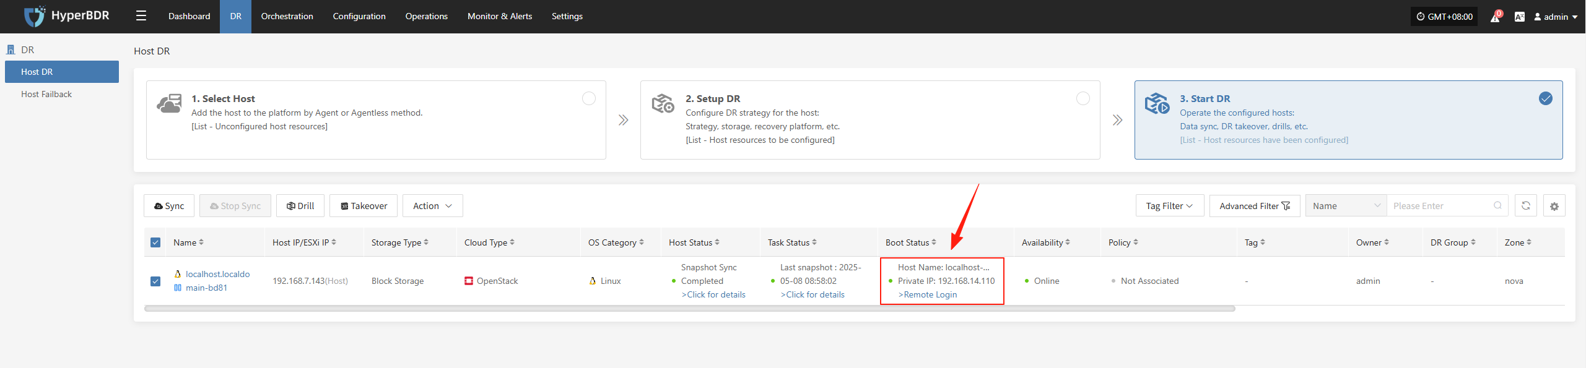Open table column settings gear icon

pyautogui.click(x=1554, y=206)
